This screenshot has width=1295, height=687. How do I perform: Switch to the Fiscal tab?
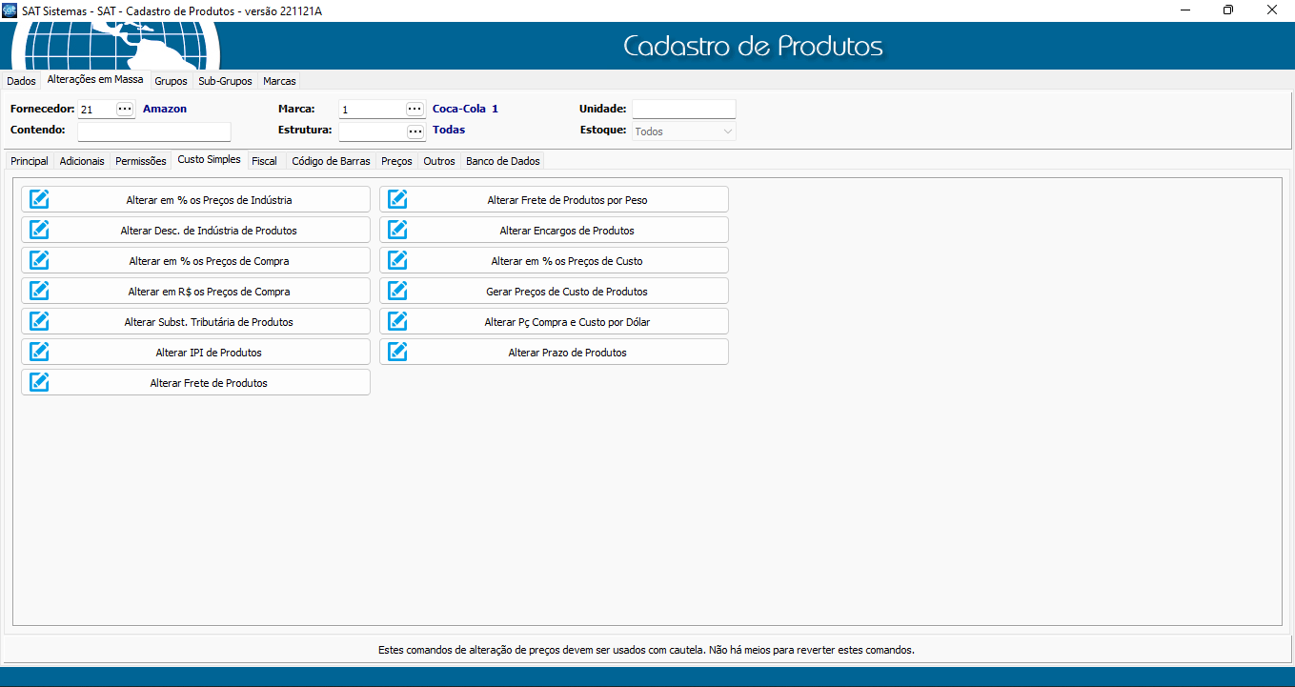point(264,161)
